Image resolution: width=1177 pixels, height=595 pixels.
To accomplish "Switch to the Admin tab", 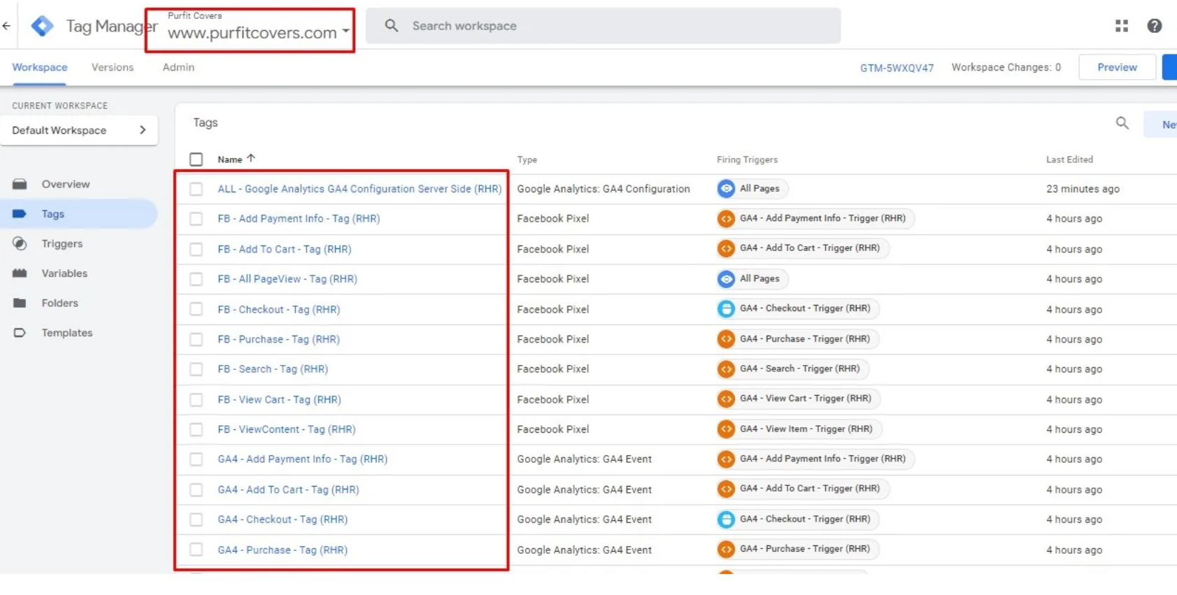I will coord(178,68).
